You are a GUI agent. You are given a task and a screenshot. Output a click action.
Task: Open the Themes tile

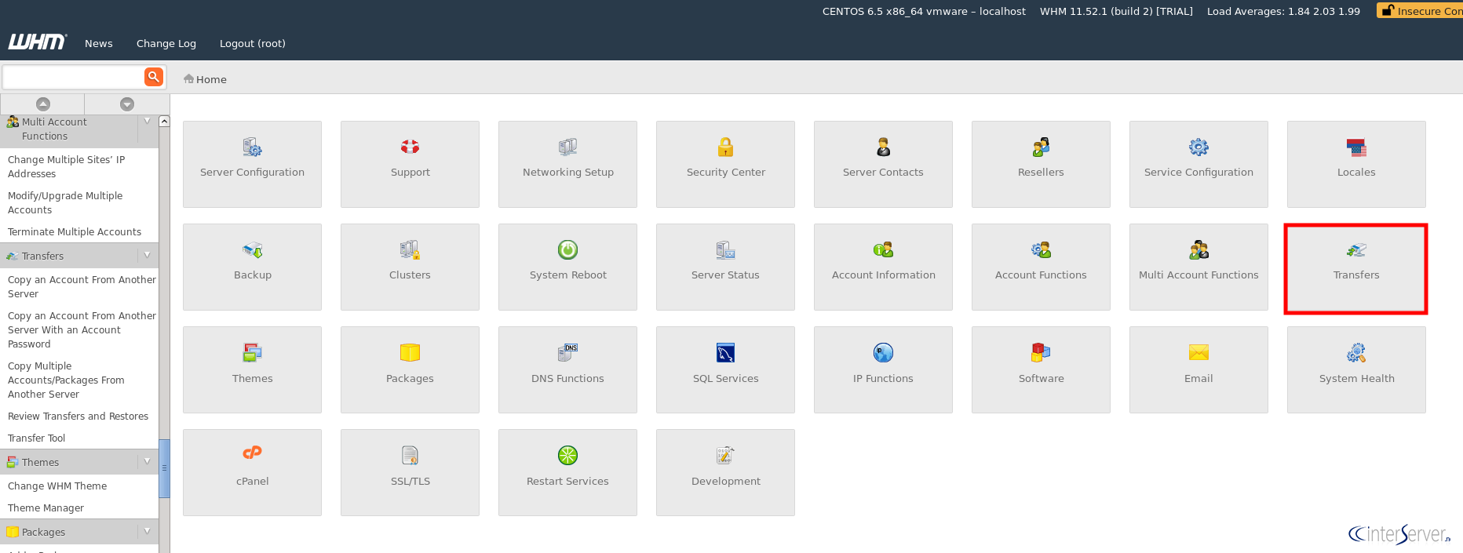(252, 369)
